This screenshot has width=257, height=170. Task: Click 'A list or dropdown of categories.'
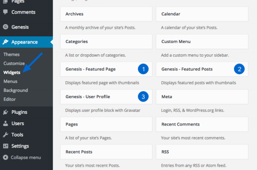point(96,55)
